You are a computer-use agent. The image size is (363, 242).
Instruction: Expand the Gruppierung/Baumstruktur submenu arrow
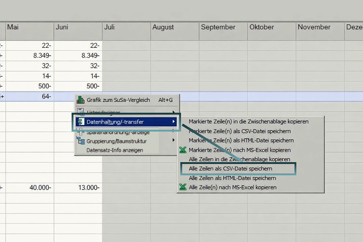pyautogui.click(x=174, y=141)
